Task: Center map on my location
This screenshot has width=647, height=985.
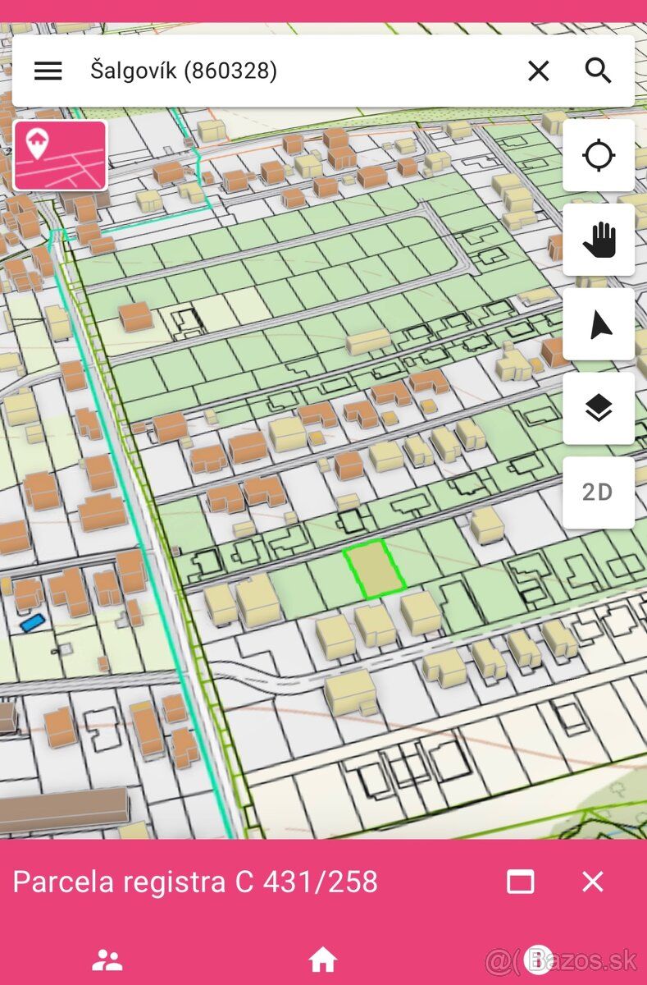Action: pos(599,155)
